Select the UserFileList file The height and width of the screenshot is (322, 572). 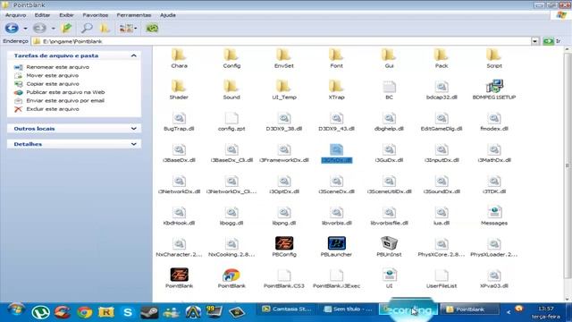(x=442, y=278)
